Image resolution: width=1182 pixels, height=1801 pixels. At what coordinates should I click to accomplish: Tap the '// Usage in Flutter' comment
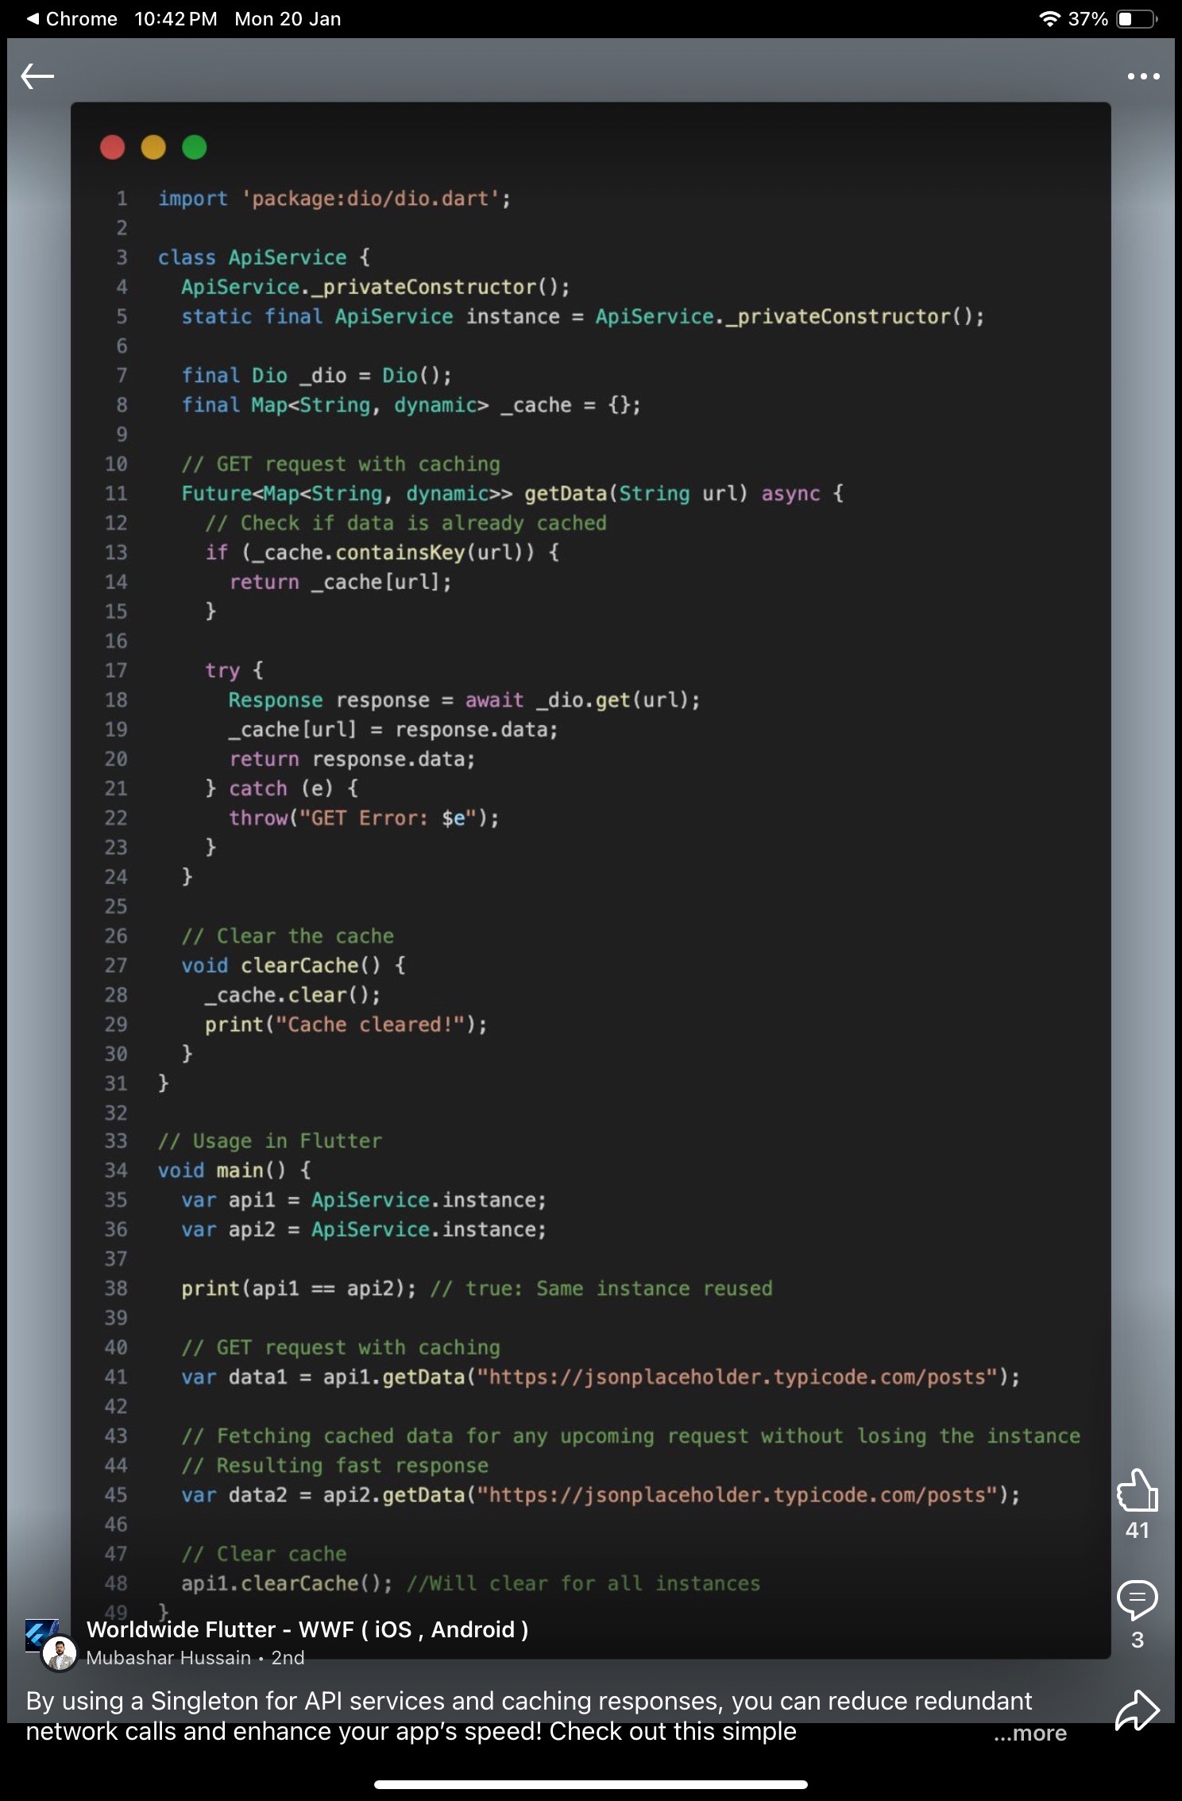[x=270, y=1141]
